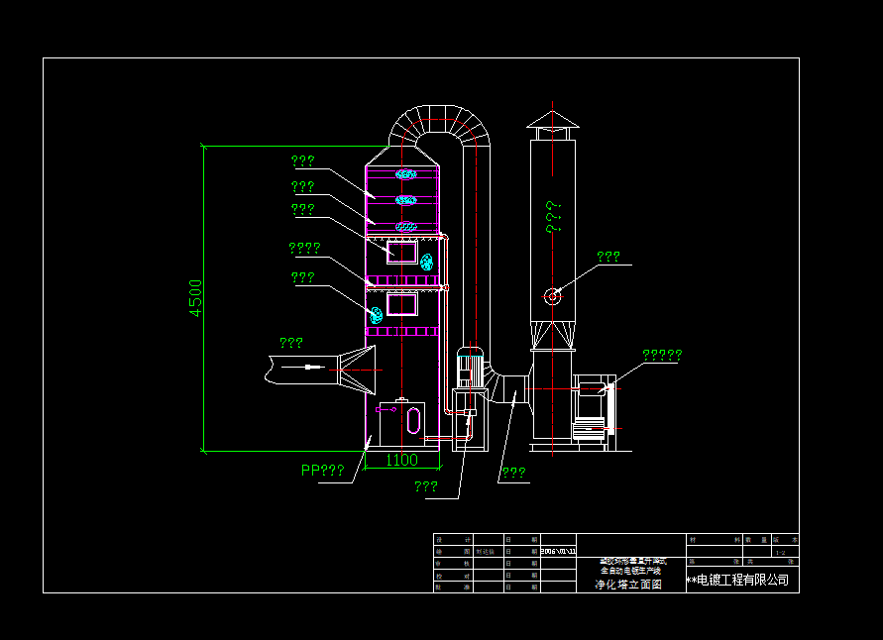
Task: Select the 4500 height dimension text
Action: [195, 298]
